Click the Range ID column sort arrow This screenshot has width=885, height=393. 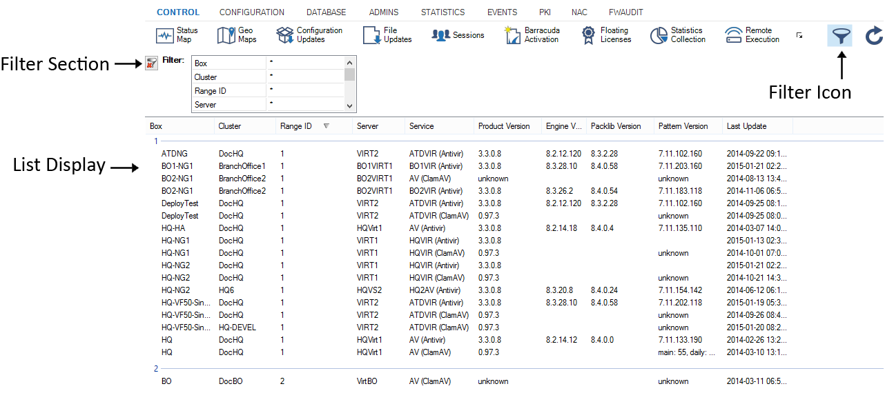pyautogui.click(x=327, y=126)
